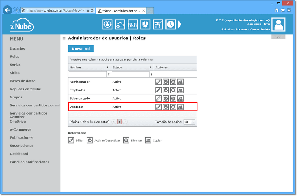Copy the Subencargado role

(x=180, y=99)
